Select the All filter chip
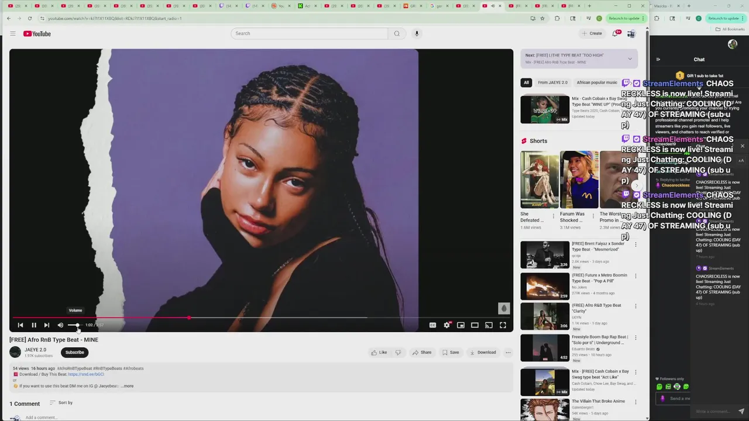 coord(526,82)
